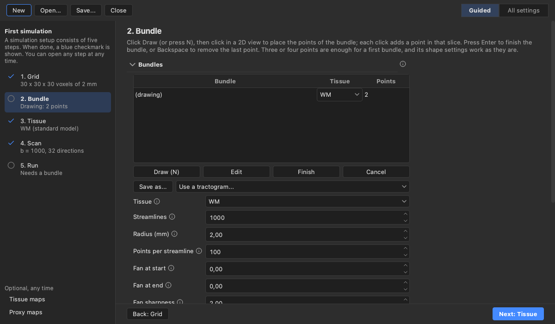Click the Save as... button
This screenshot has width=555, height=324.
click(x=153, y=187)
